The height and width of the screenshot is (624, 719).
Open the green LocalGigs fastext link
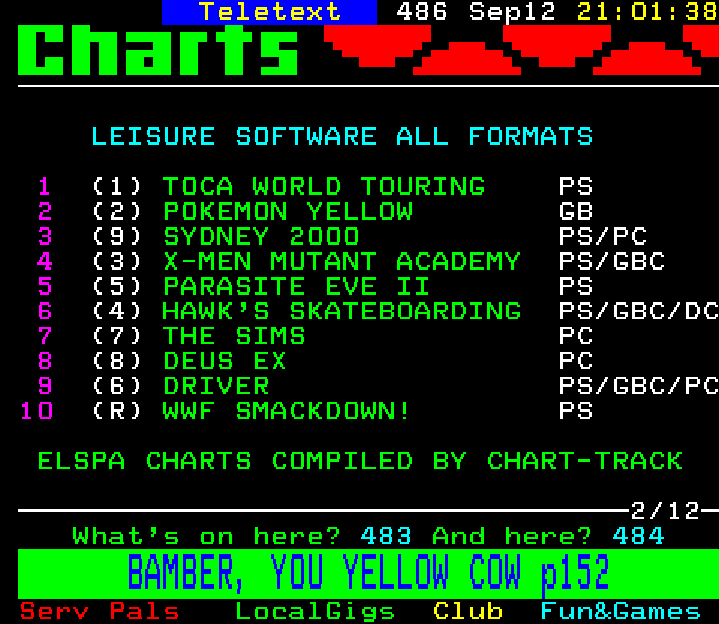coord(315,612)
